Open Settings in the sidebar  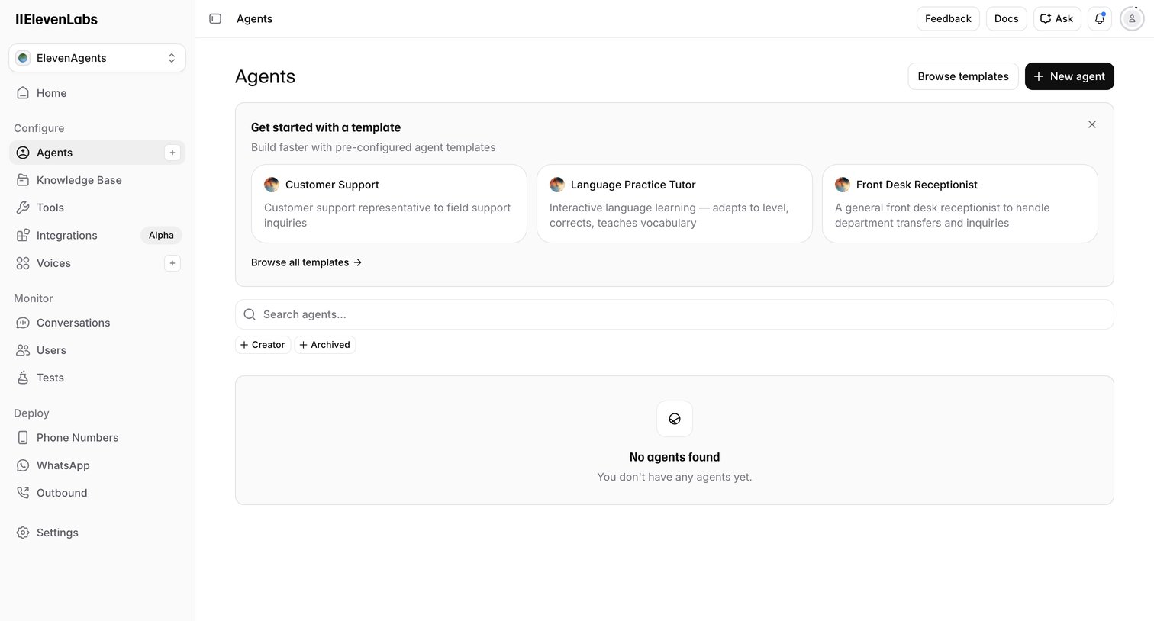[97, 533]
